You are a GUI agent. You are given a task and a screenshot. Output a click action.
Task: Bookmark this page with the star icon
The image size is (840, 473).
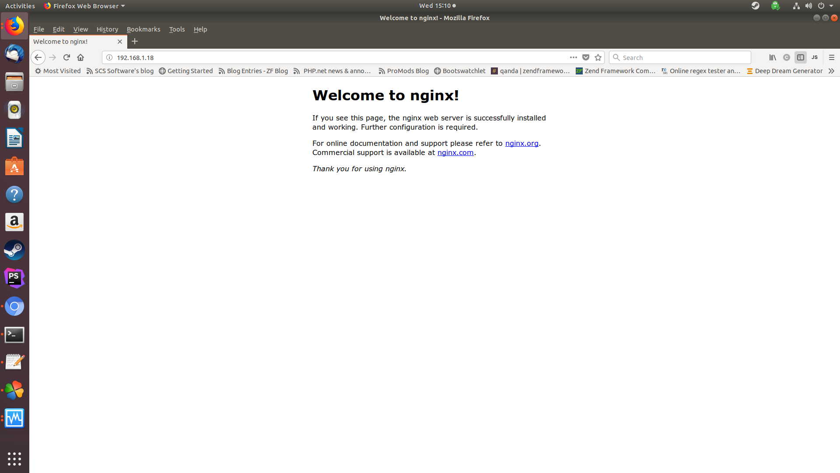pos(598,57)
